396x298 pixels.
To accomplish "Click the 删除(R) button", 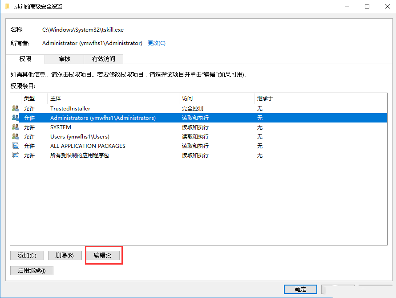I will pyautogui.click(x=65, y=255).
